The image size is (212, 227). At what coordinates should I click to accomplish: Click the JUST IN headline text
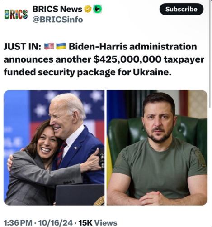tap(22, 46)
